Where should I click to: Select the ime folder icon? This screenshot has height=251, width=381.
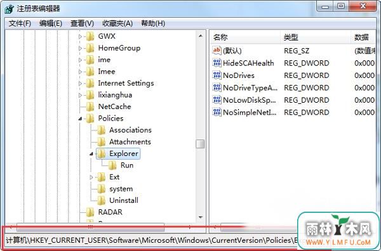pyautogui.click(x=90, y=60)
